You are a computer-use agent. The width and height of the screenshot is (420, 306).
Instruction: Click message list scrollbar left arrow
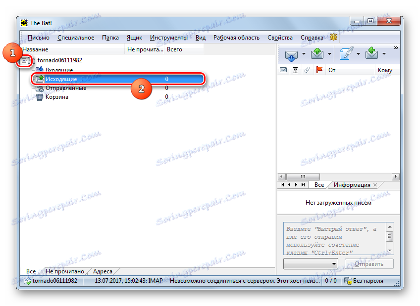[x=281, y=176]
